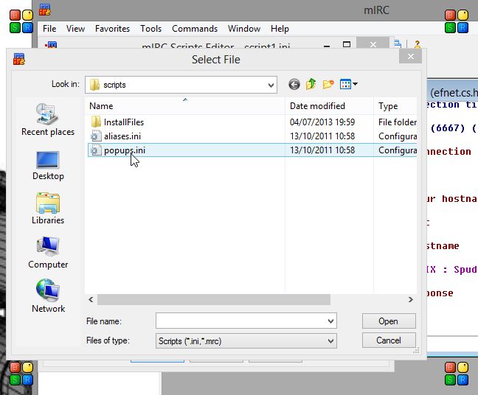Image resolution: width=478 pixels, height=395 pixels.
Task: Cancel the Select File dialog
Action: coord(389,340)
